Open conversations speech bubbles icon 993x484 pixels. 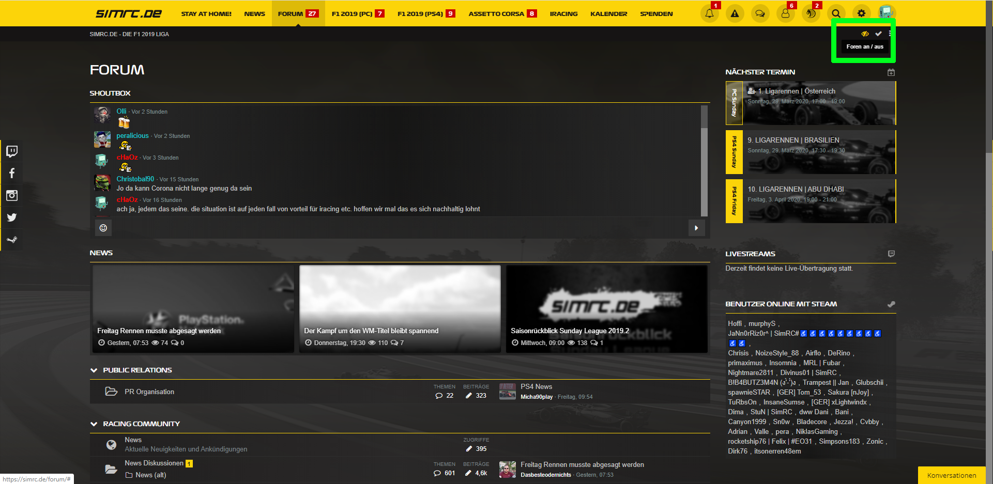click(x=760, y=13)
